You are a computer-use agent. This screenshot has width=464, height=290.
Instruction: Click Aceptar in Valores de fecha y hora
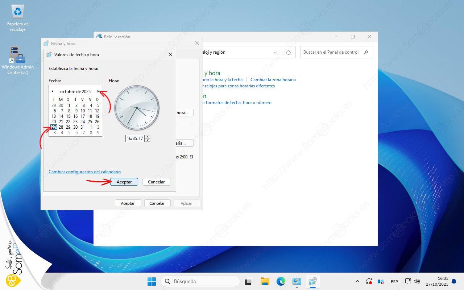(x=124, y=182)
